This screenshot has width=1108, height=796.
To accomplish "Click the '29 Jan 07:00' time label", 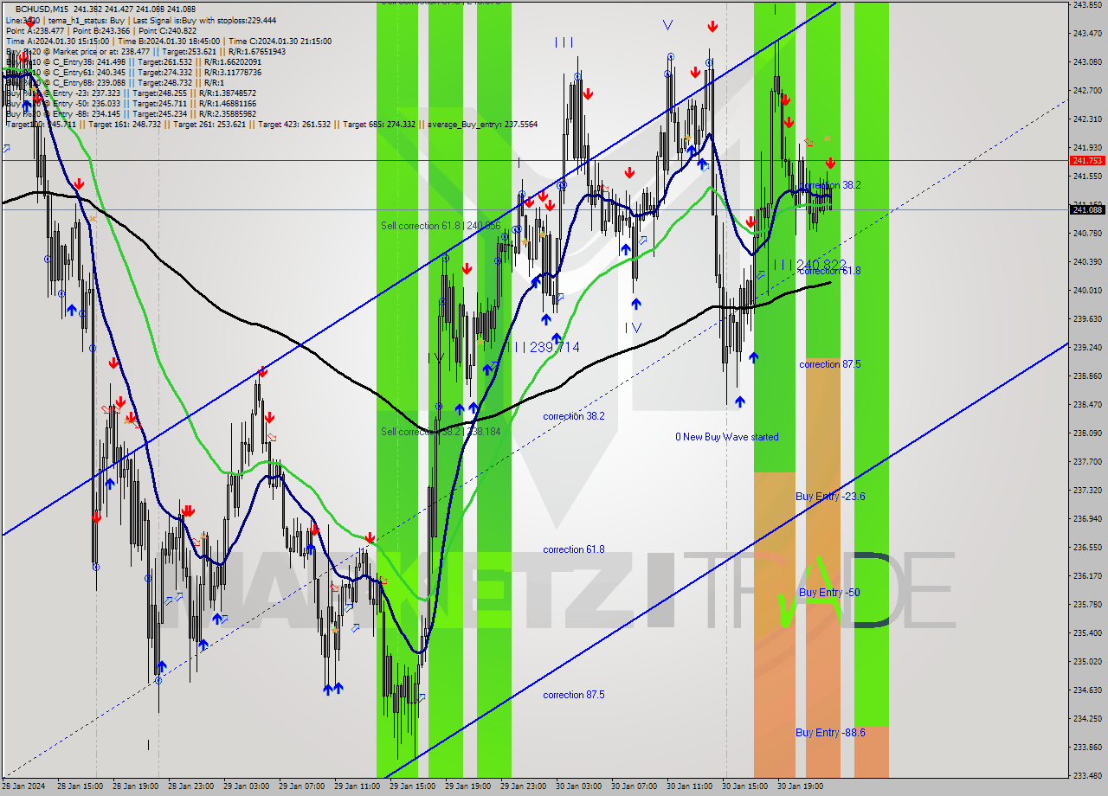I will coord(302,787).
